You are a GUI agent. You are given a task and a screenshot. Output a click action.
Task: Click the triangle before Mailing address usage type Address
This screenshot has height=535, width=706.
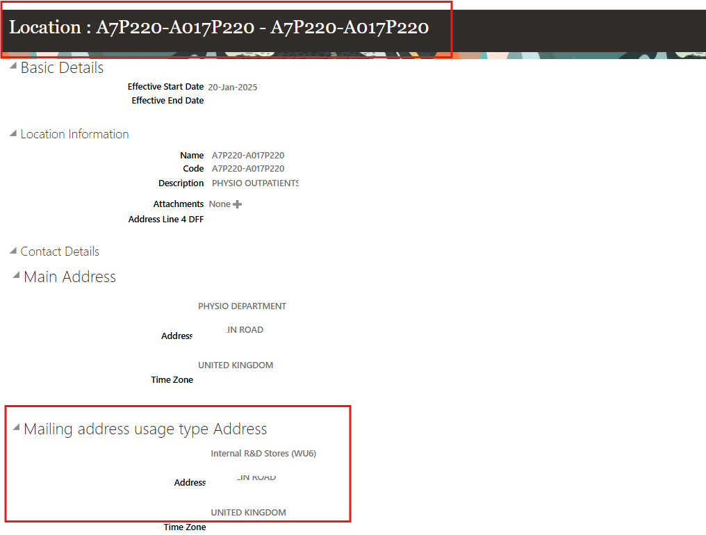click(x=15, y=429)
